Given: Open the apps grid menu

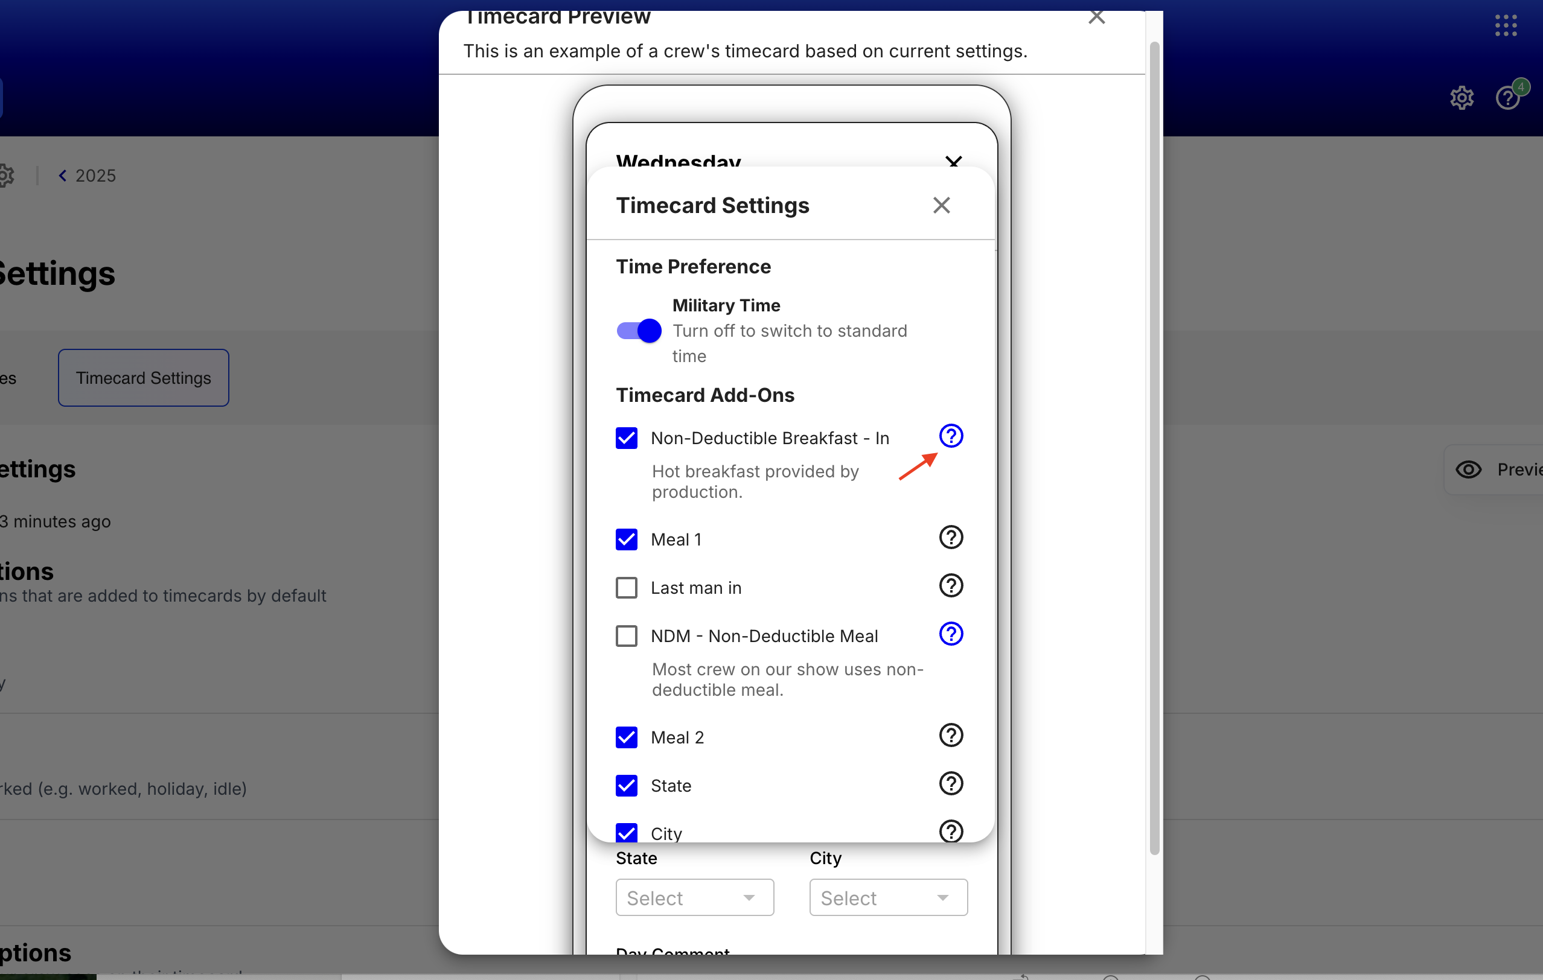Looking at the screenshot, I should pyautogui.click(x=1506, y=25).
